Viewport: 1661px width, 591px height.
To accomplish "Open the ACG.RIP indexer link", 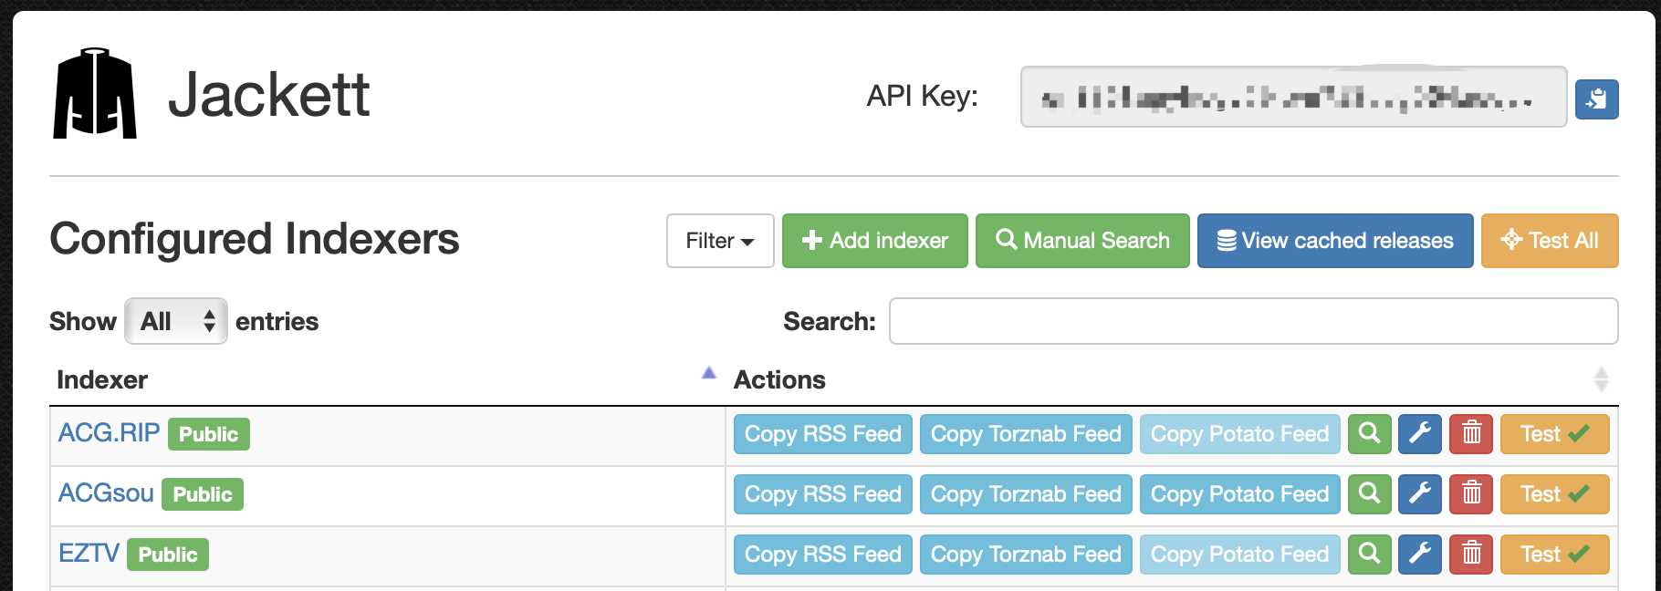I will [x=109, y=433].
